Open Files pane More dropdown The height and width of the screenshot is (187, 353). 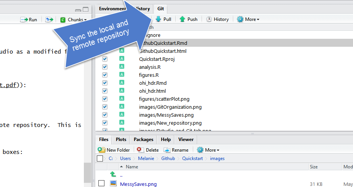tap(208, 150)
